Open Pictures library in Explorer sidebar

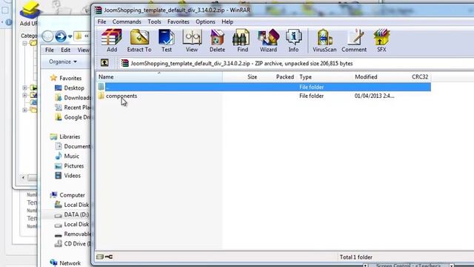(x=74, y=165)
